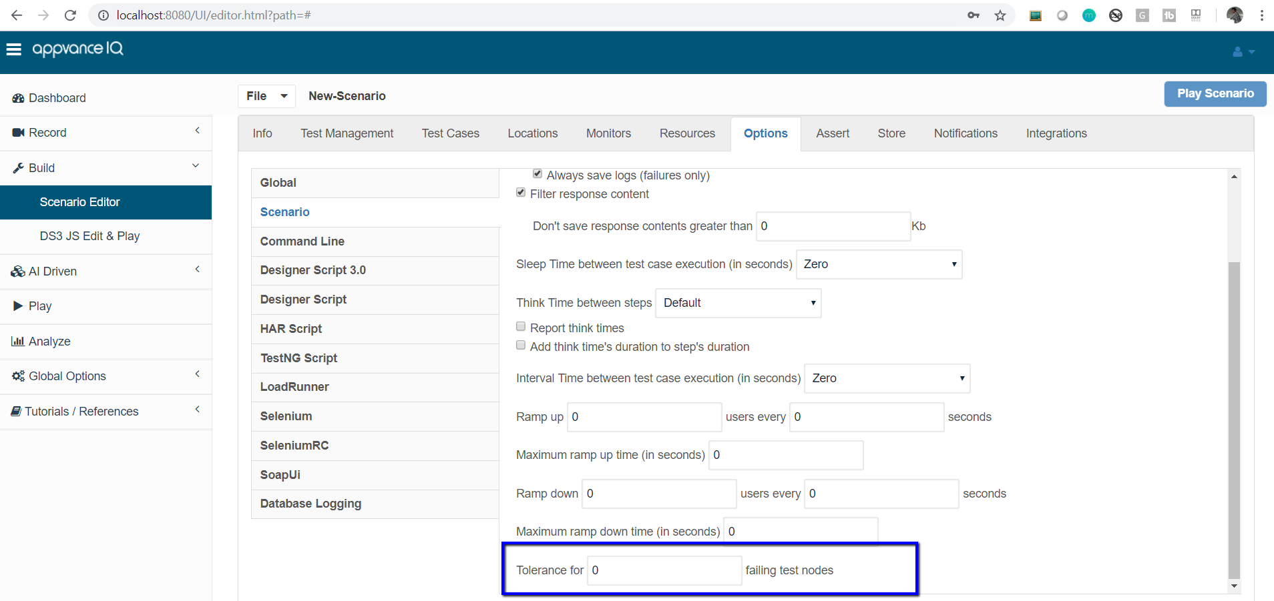This screenshot has width=1274, height=601.
Task: Open DS3 JS Edit & Play link
Action: pyautogui.click(x=89, y=236)
